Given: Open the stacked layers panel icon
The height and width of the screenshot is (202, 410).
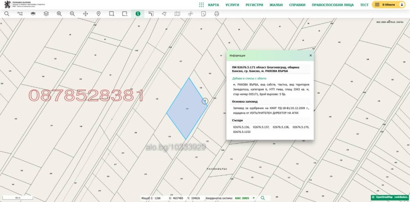Looking at the screenshot, I should click(x=46, y=14).
